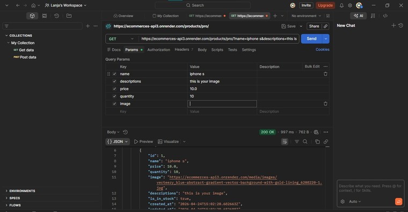Disable the image query parameter
The height and width of the screenshot is (212, 408).
114,103
